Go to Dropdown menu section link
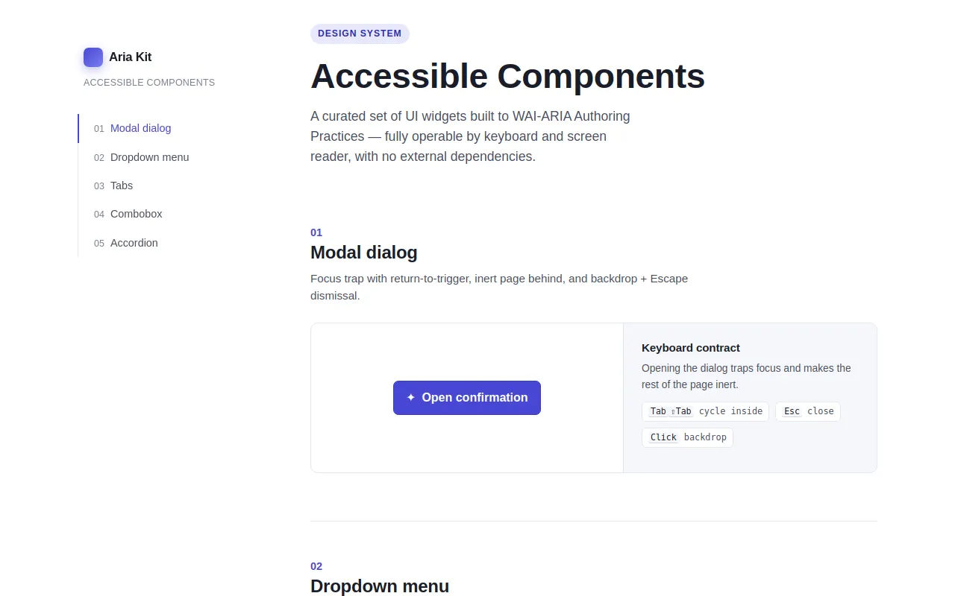The image size is (955, 596). coord(142,157)
